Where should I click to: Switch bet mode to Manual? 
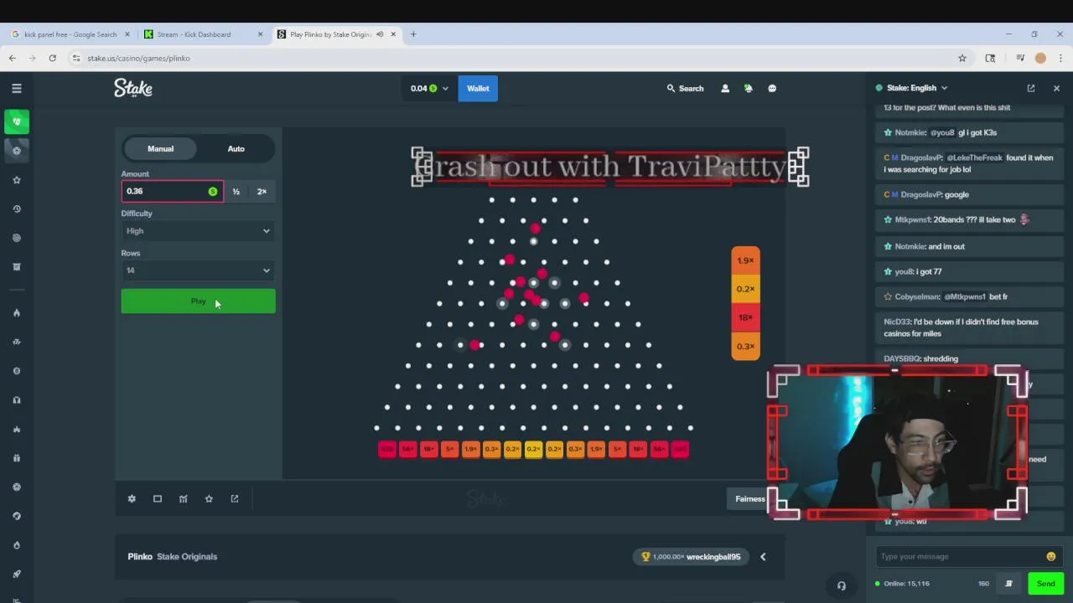(x=160, y=148)
